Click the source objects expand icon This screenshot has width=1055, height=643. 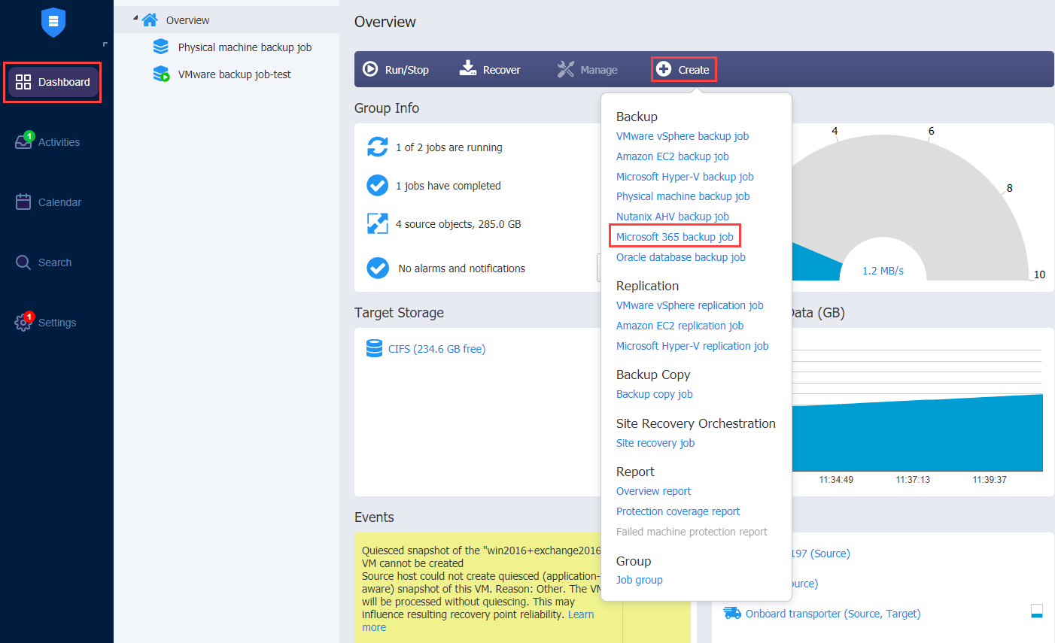click(378, 223)
